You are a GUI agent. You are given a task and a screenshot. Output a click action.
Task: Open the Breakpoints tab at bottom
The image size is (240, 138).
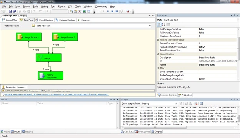(142, 131)
